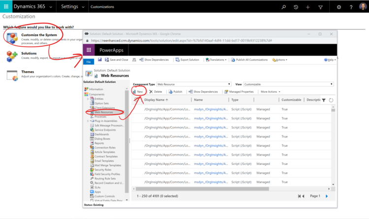369x219 pixels.
Task: Select Routing Rule Sets in tree
Action: tap(105, 179)
